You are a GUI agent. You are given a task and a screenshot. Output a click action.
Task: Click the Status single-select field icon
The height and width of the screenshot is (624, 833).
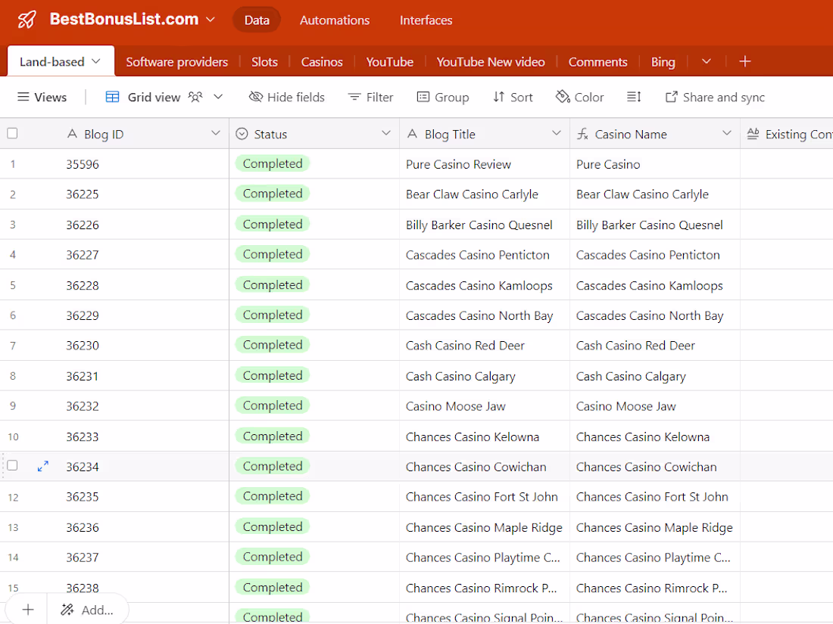(242, 134)
